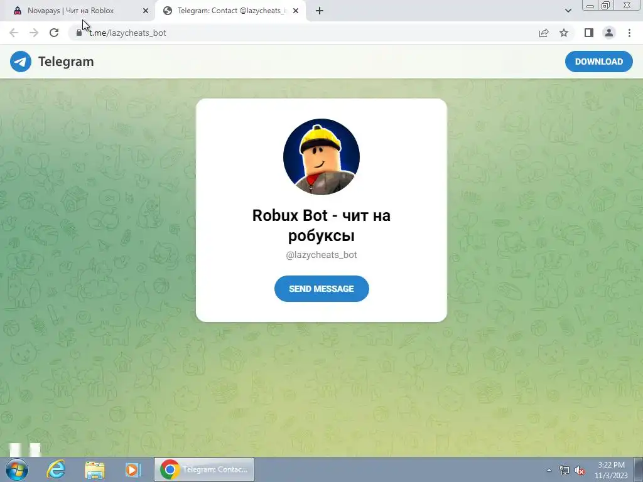643x482 pixels.
Task: Close the Novapays tab
Action: (146, 11)
